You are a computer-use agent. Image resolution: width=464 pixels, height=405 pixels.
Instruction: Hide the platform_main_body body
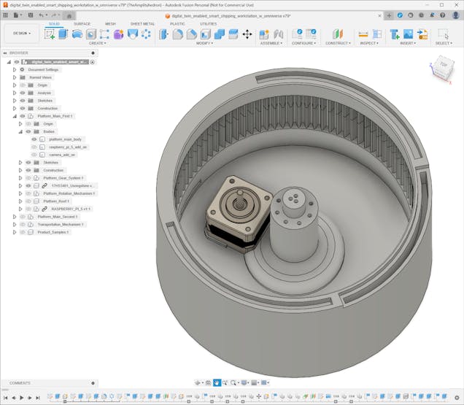point(34,139)
